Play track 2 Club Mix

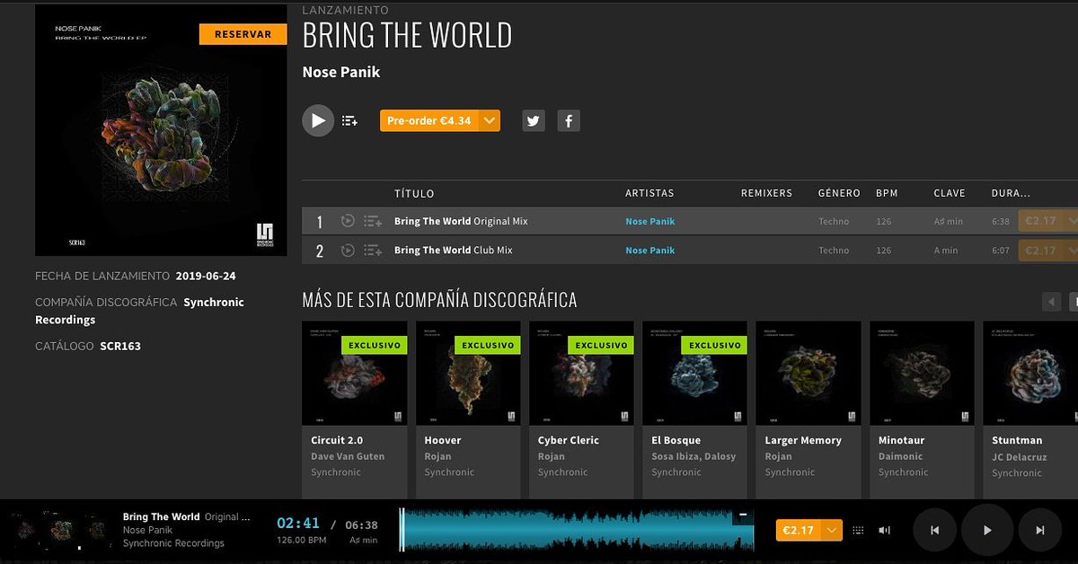(348, 251)
